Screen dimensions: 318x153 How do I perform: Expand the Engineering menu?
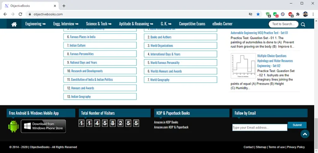[36, 24]
